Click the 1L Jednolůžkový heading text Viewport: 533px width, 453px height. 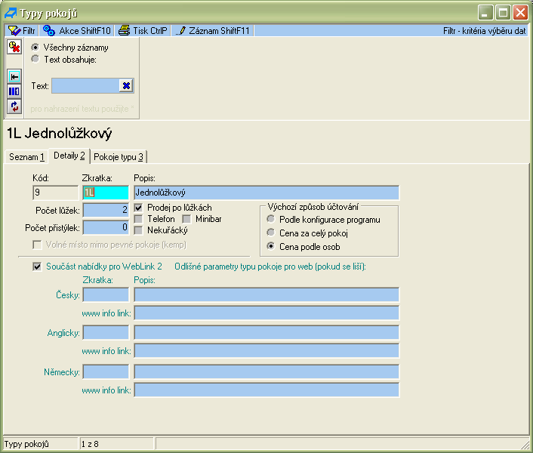point(59,133)
